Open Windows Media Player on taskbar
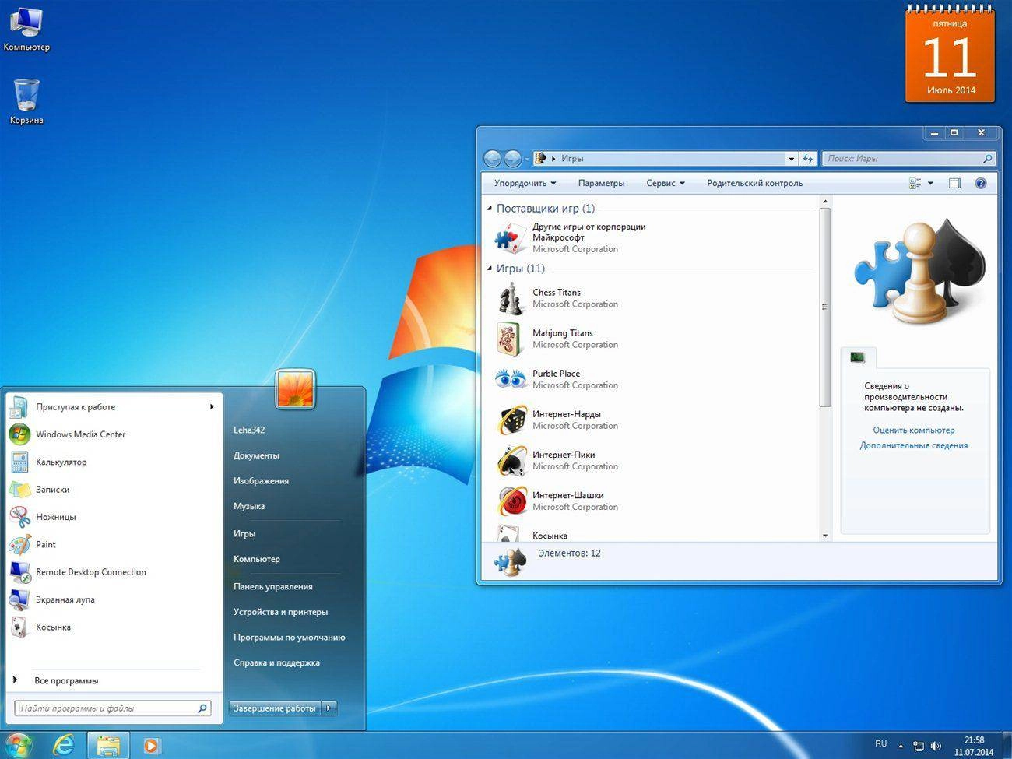The height and width of the screenshot is (759, 1012). (x=151, y=746)
